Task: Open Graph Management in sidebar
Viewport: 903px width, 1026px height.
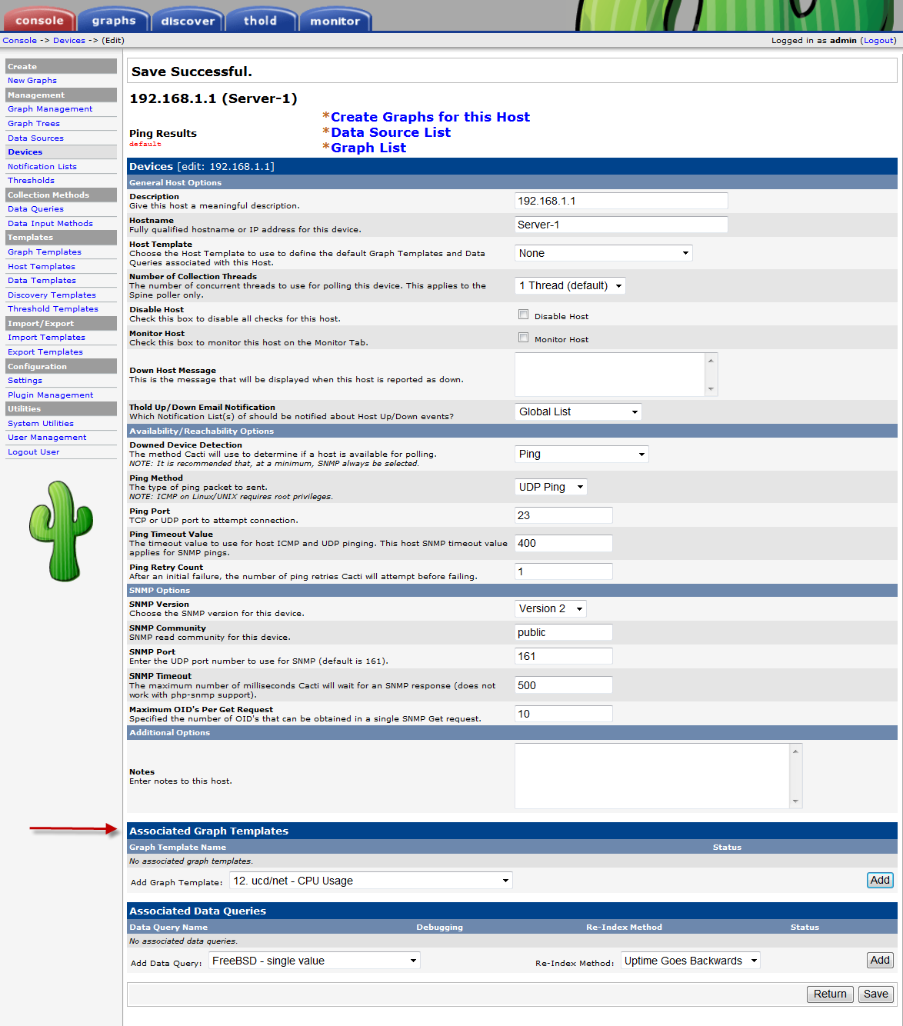Action: pyautogui.click(x=50, y=109)
